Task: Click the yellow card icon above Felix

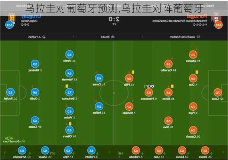Action: [133, 72]
